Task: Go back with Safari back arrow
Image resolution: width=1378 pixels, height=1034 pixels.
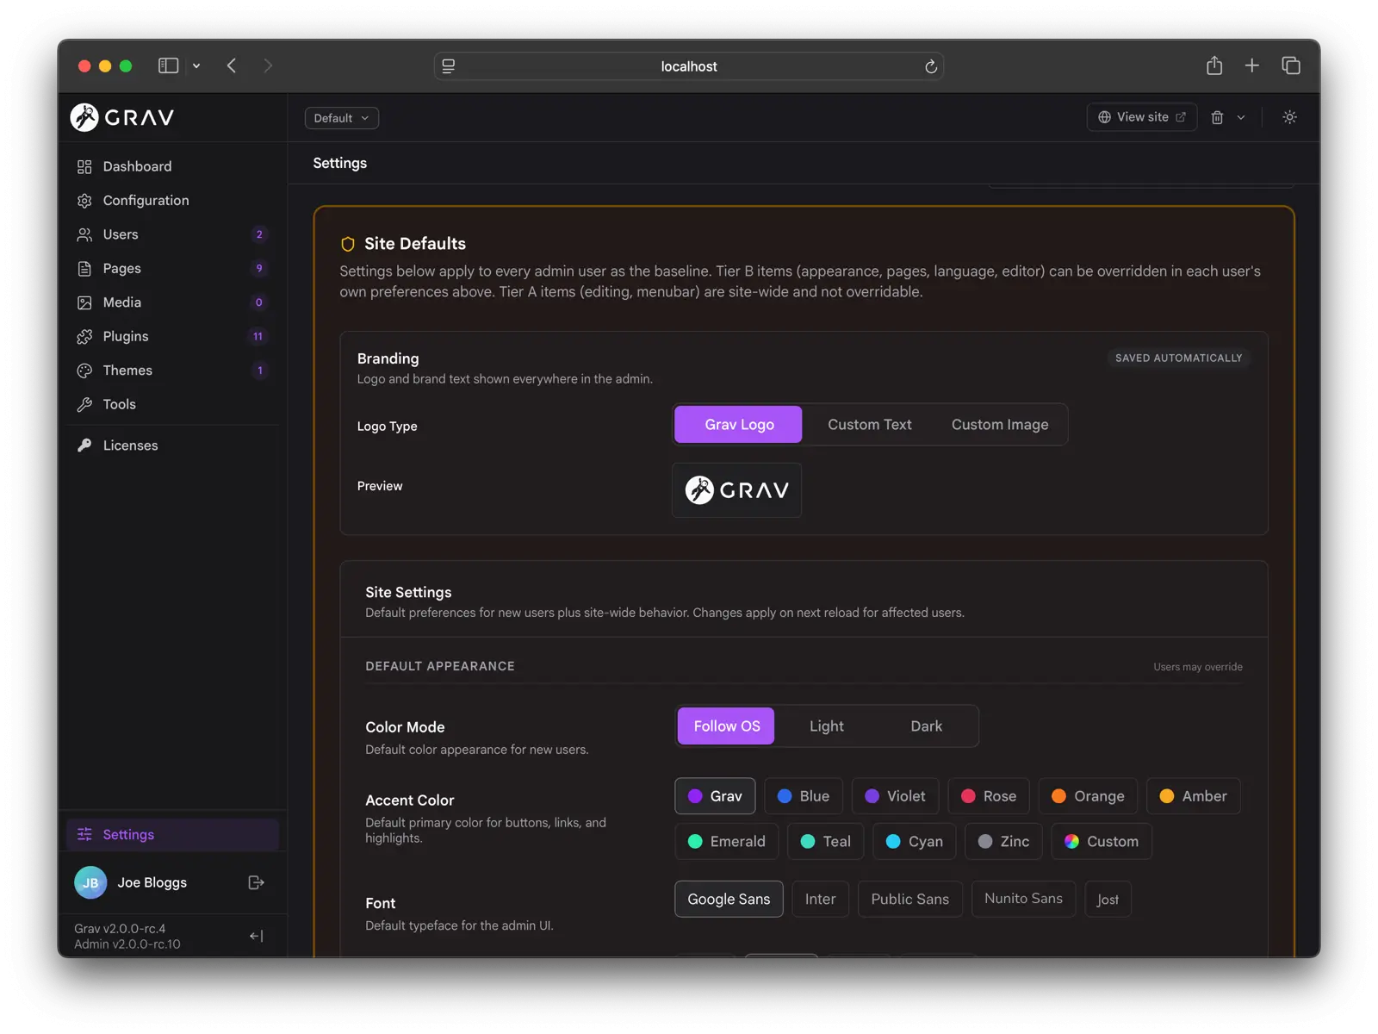Action: (x=232, y=65)
